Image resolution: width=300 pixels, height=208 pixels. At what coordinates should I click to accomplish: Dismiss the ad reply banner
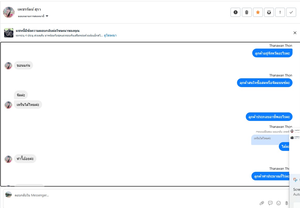tap(295, 33)
